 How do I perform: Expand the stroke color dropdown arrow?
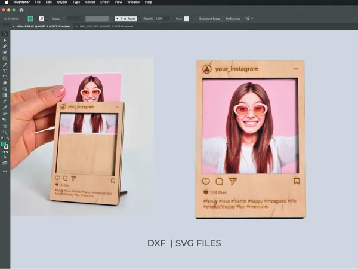click(x=47, y=19)
